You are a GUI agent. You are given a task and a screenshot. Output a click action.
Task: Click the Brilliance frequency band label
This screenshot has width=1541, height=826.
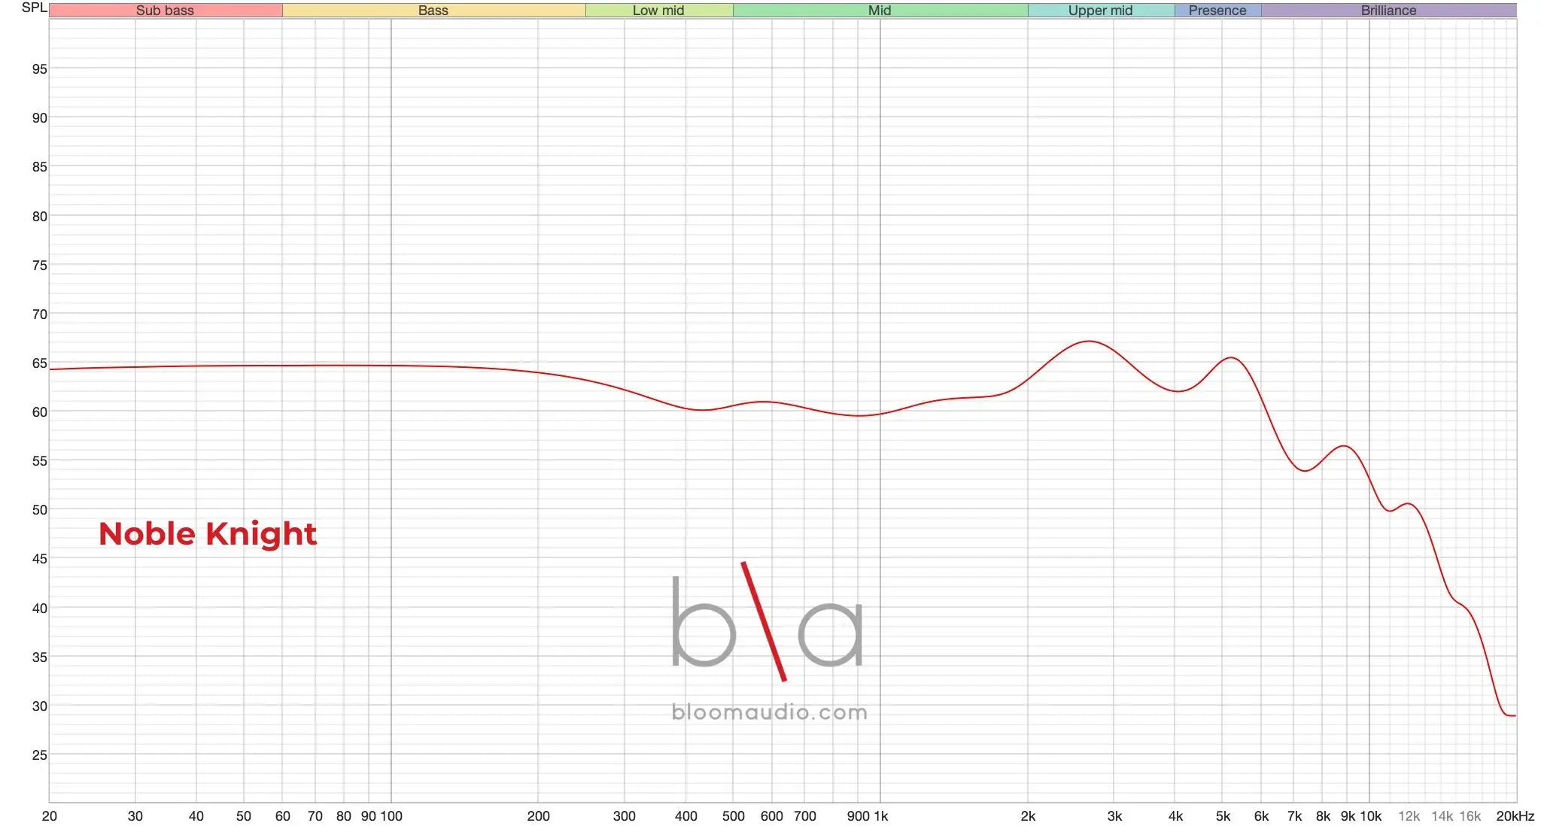tap(1388, 11)
